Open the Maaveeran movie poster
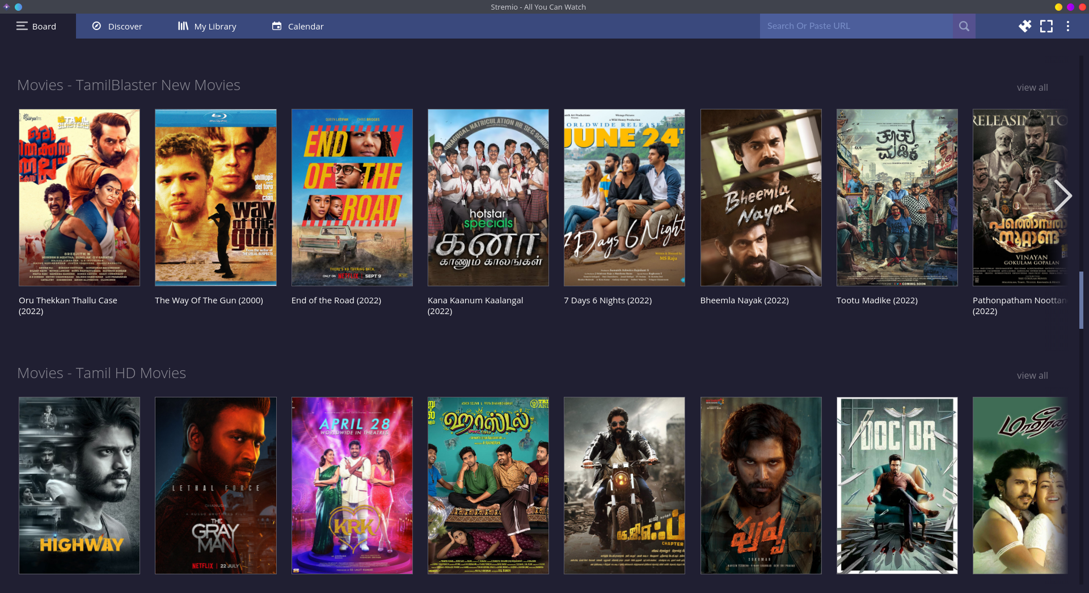 coord(1020,485)
